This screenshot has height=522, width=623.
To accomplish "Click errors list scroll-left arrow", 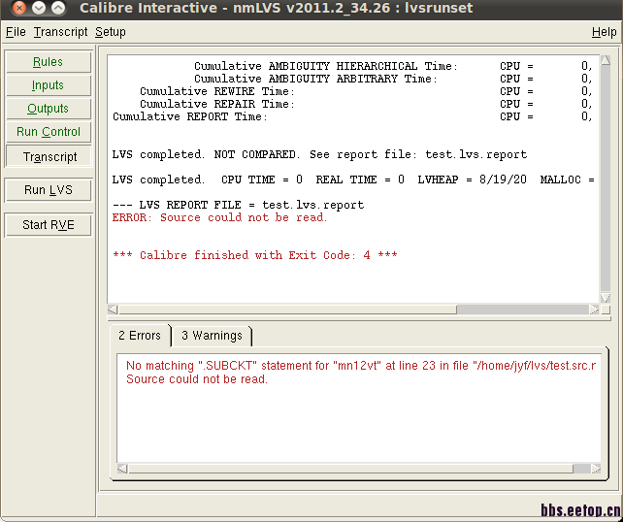I will click(x=122, y=469).
